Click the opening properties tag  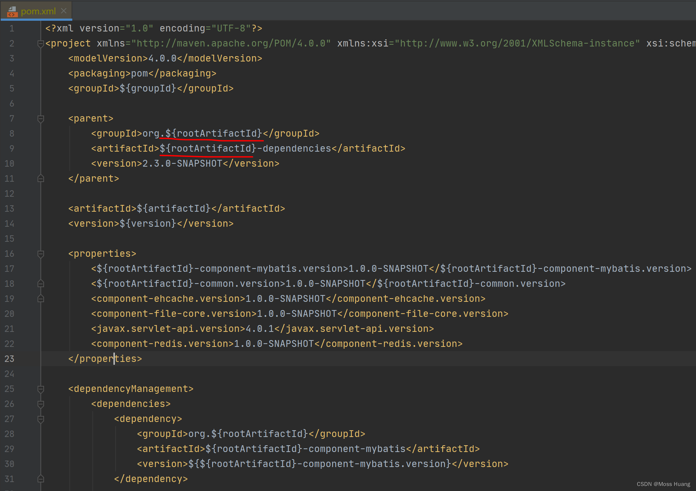pyautogui.click(x=102, y=254)
